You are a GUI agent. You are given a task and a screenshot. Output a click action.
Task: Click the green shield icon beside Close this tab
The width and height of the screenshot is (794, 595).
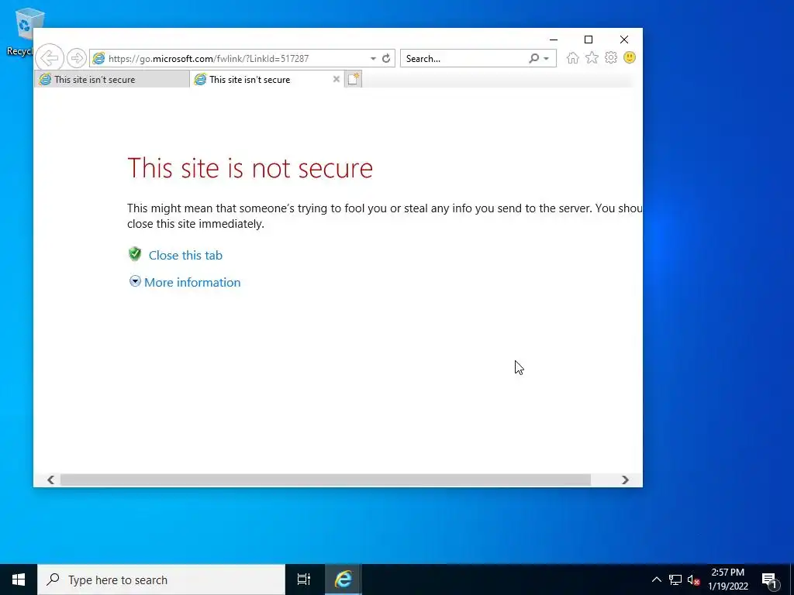(135, 254)
